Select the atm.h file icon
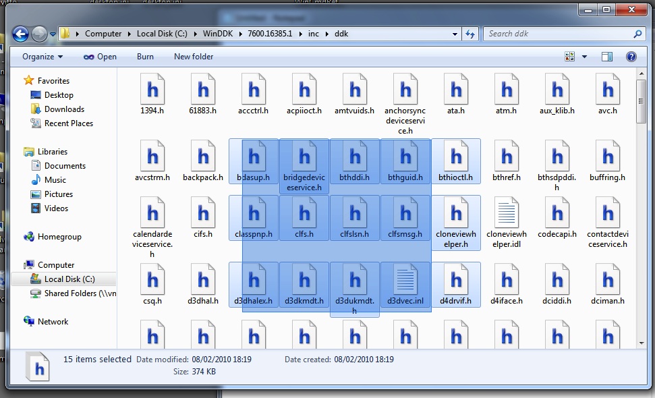Viewport: 655px width, 398px height. 507,89
